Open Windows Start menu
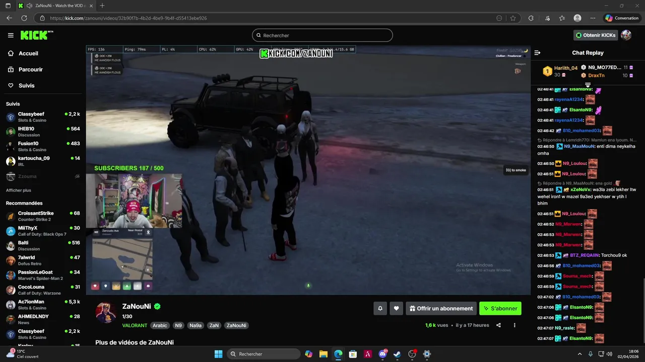645x362 pixels. click(218, 354)
